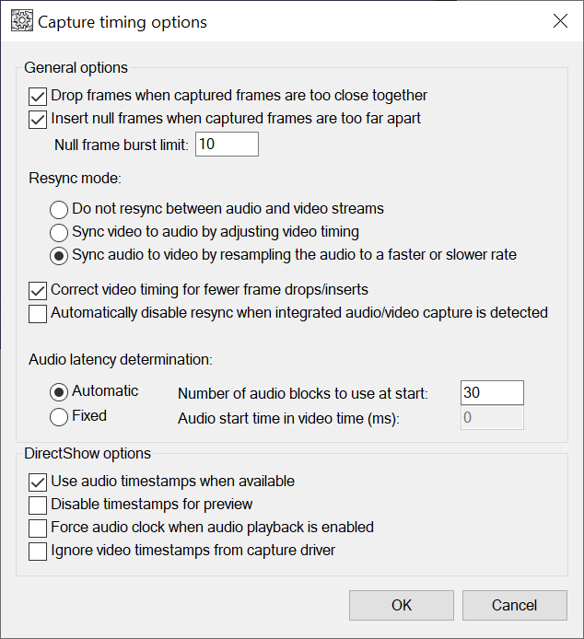This screenshot has height=639, width=584.
Task: Toggle Use audio timestamps when available
Action: click(38, 481)
